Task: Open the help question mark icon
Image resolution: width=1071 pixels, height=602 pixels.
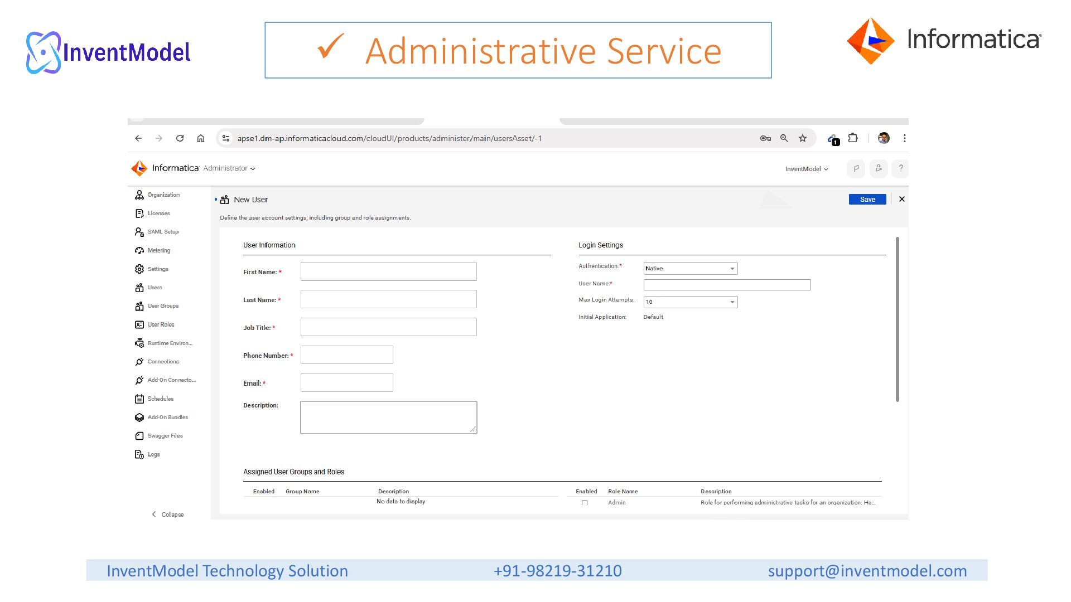Action: point(900,168)
